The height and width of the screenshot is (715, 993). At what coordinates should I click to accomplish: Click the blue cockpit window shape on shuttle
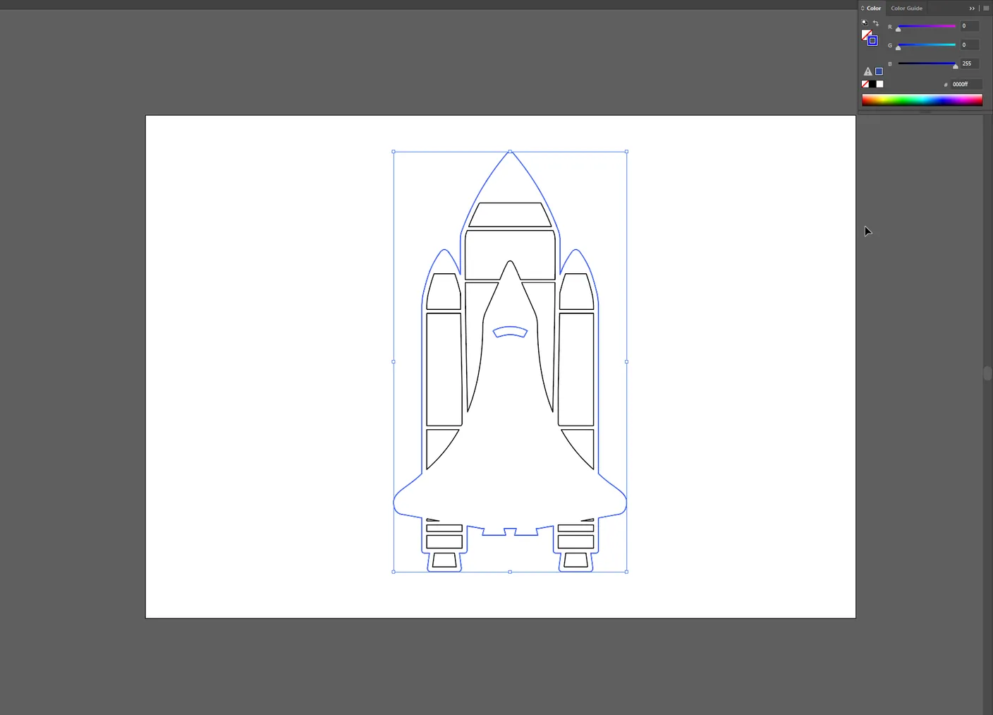click(510, 332)
